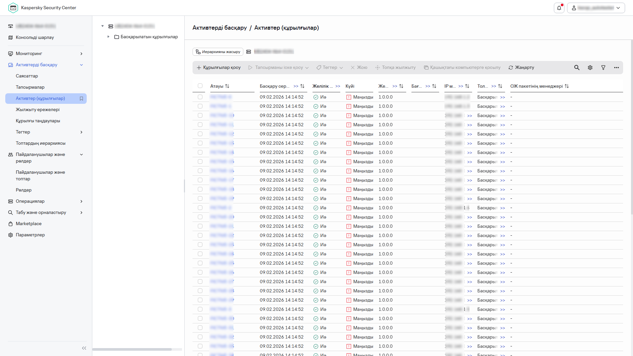Click the Жаңарту refresh button
Screen dimensions: 633x356
click(x=521, y=68)
